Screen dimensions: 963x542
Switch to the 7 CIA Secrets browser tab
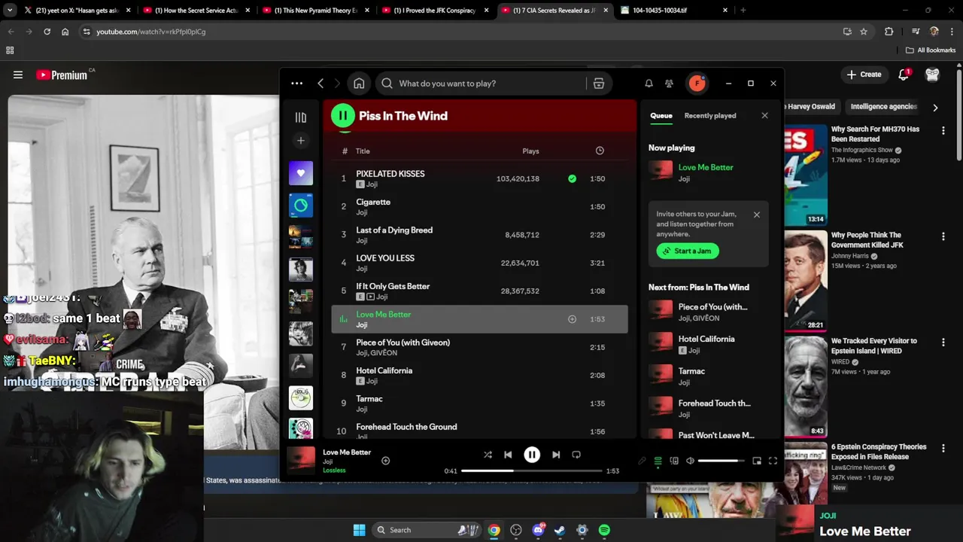click(555, 11)
